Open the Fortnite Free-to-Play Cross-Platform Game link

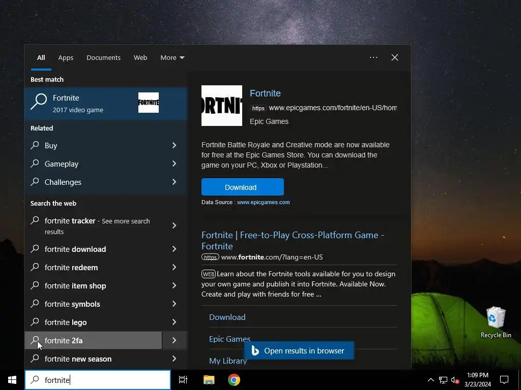pos(293,240)
